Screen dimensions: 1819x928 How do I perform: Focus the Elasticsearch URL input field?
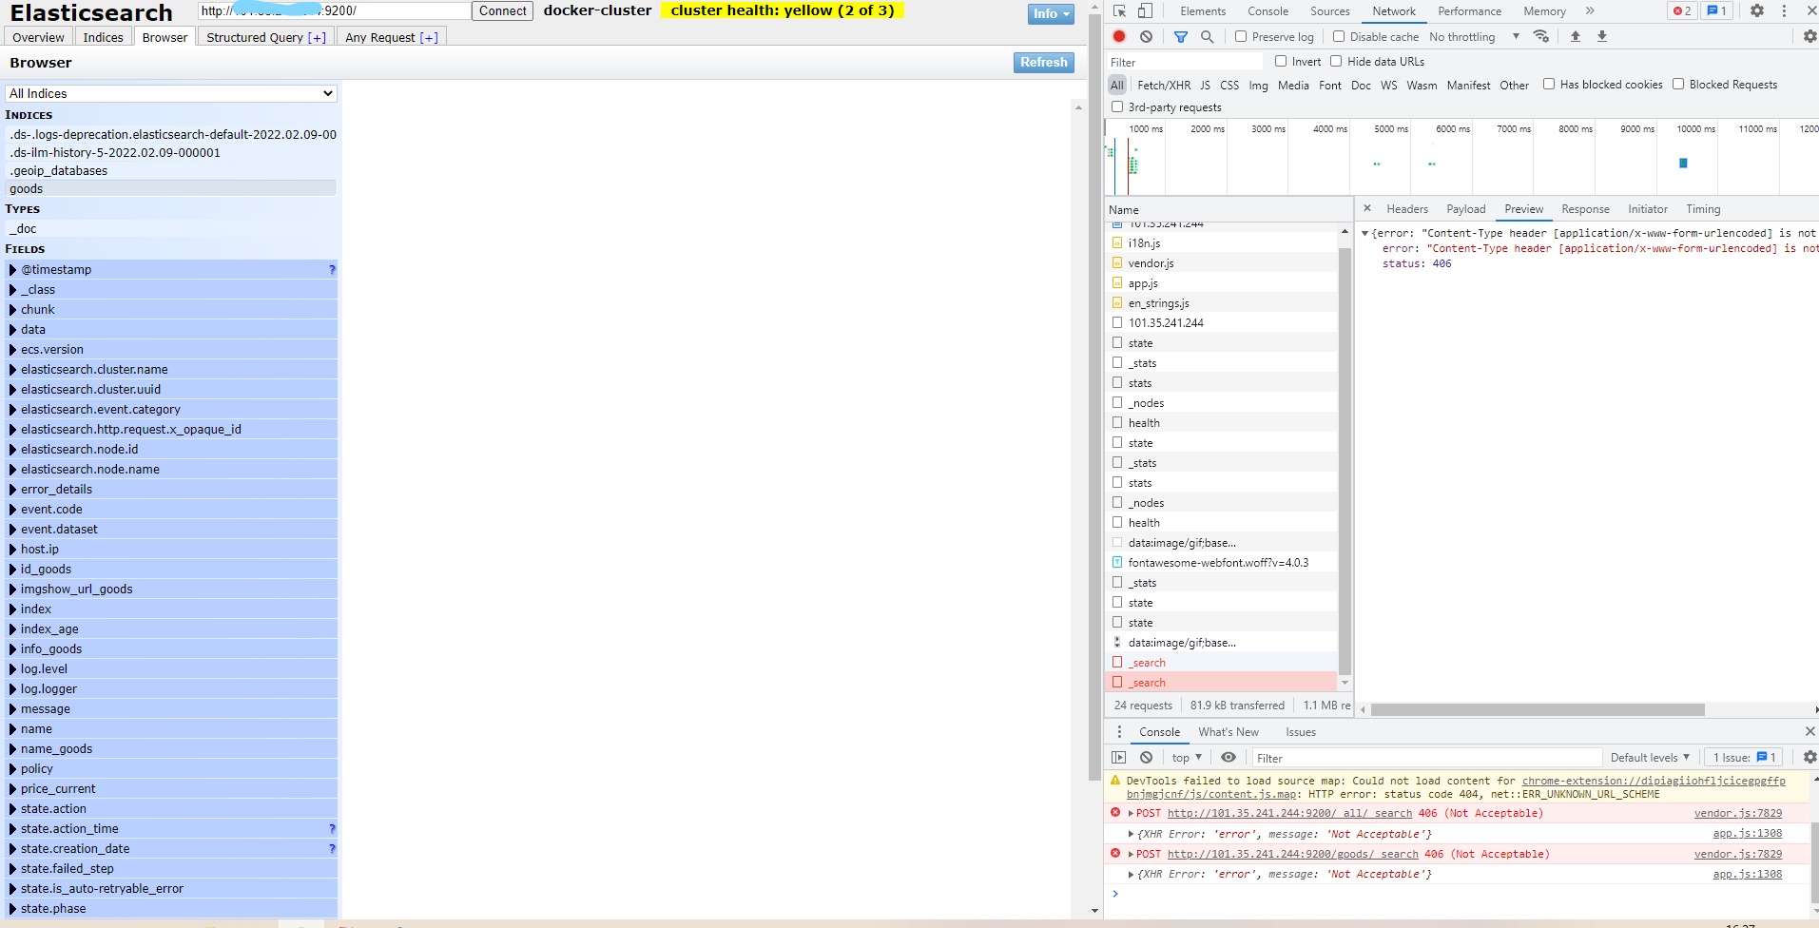pyautogui.click(x=334, y=10)
